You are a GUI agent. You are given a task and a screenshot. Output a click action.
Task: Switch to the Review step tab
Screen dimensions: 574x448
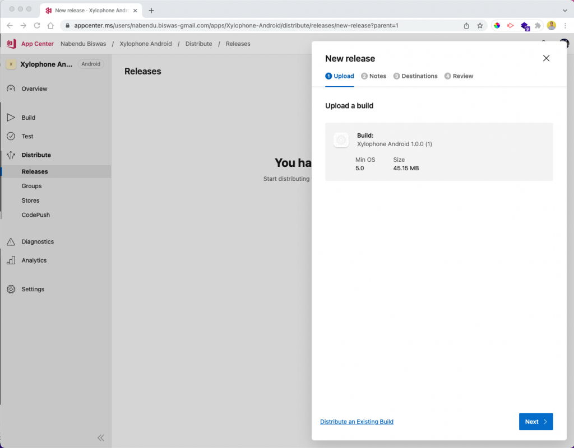click(x=459, y=76)
